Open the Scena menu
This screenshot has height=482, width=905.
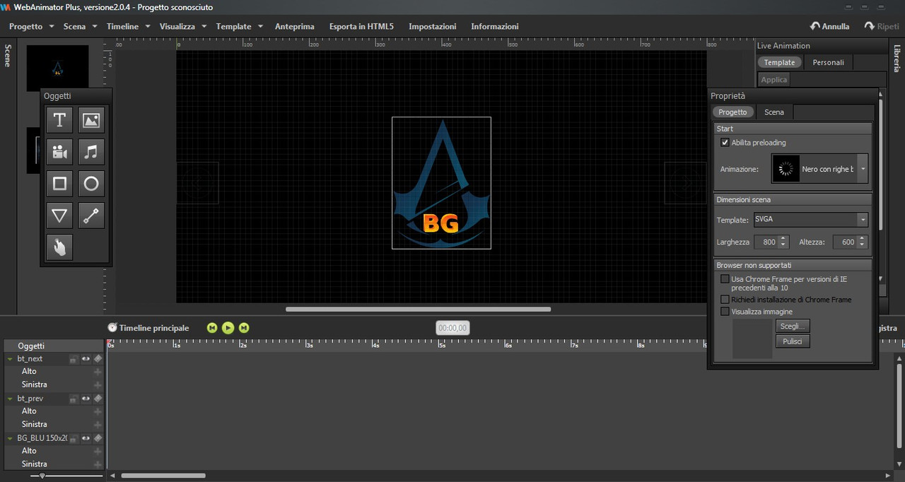[x=79, y=26]
